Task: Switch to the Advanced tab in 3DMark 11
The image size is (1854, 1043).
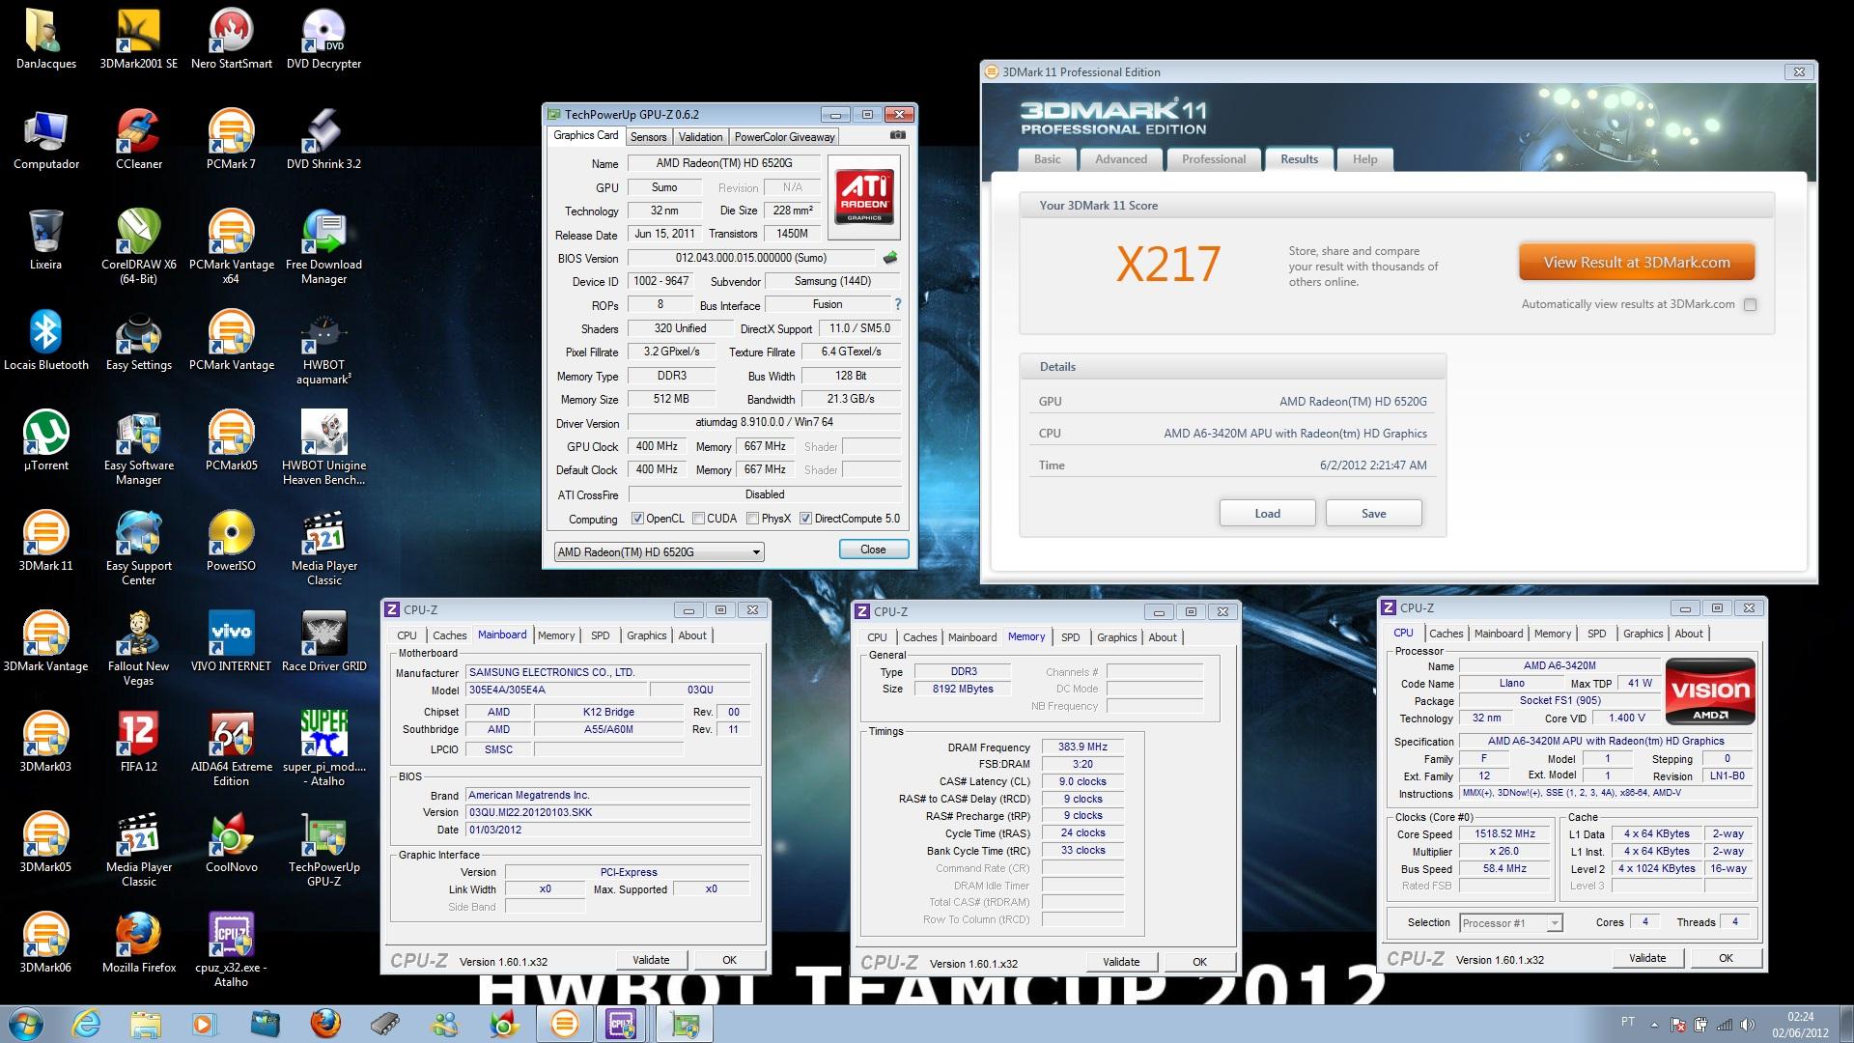Action: pos(1120,159)
